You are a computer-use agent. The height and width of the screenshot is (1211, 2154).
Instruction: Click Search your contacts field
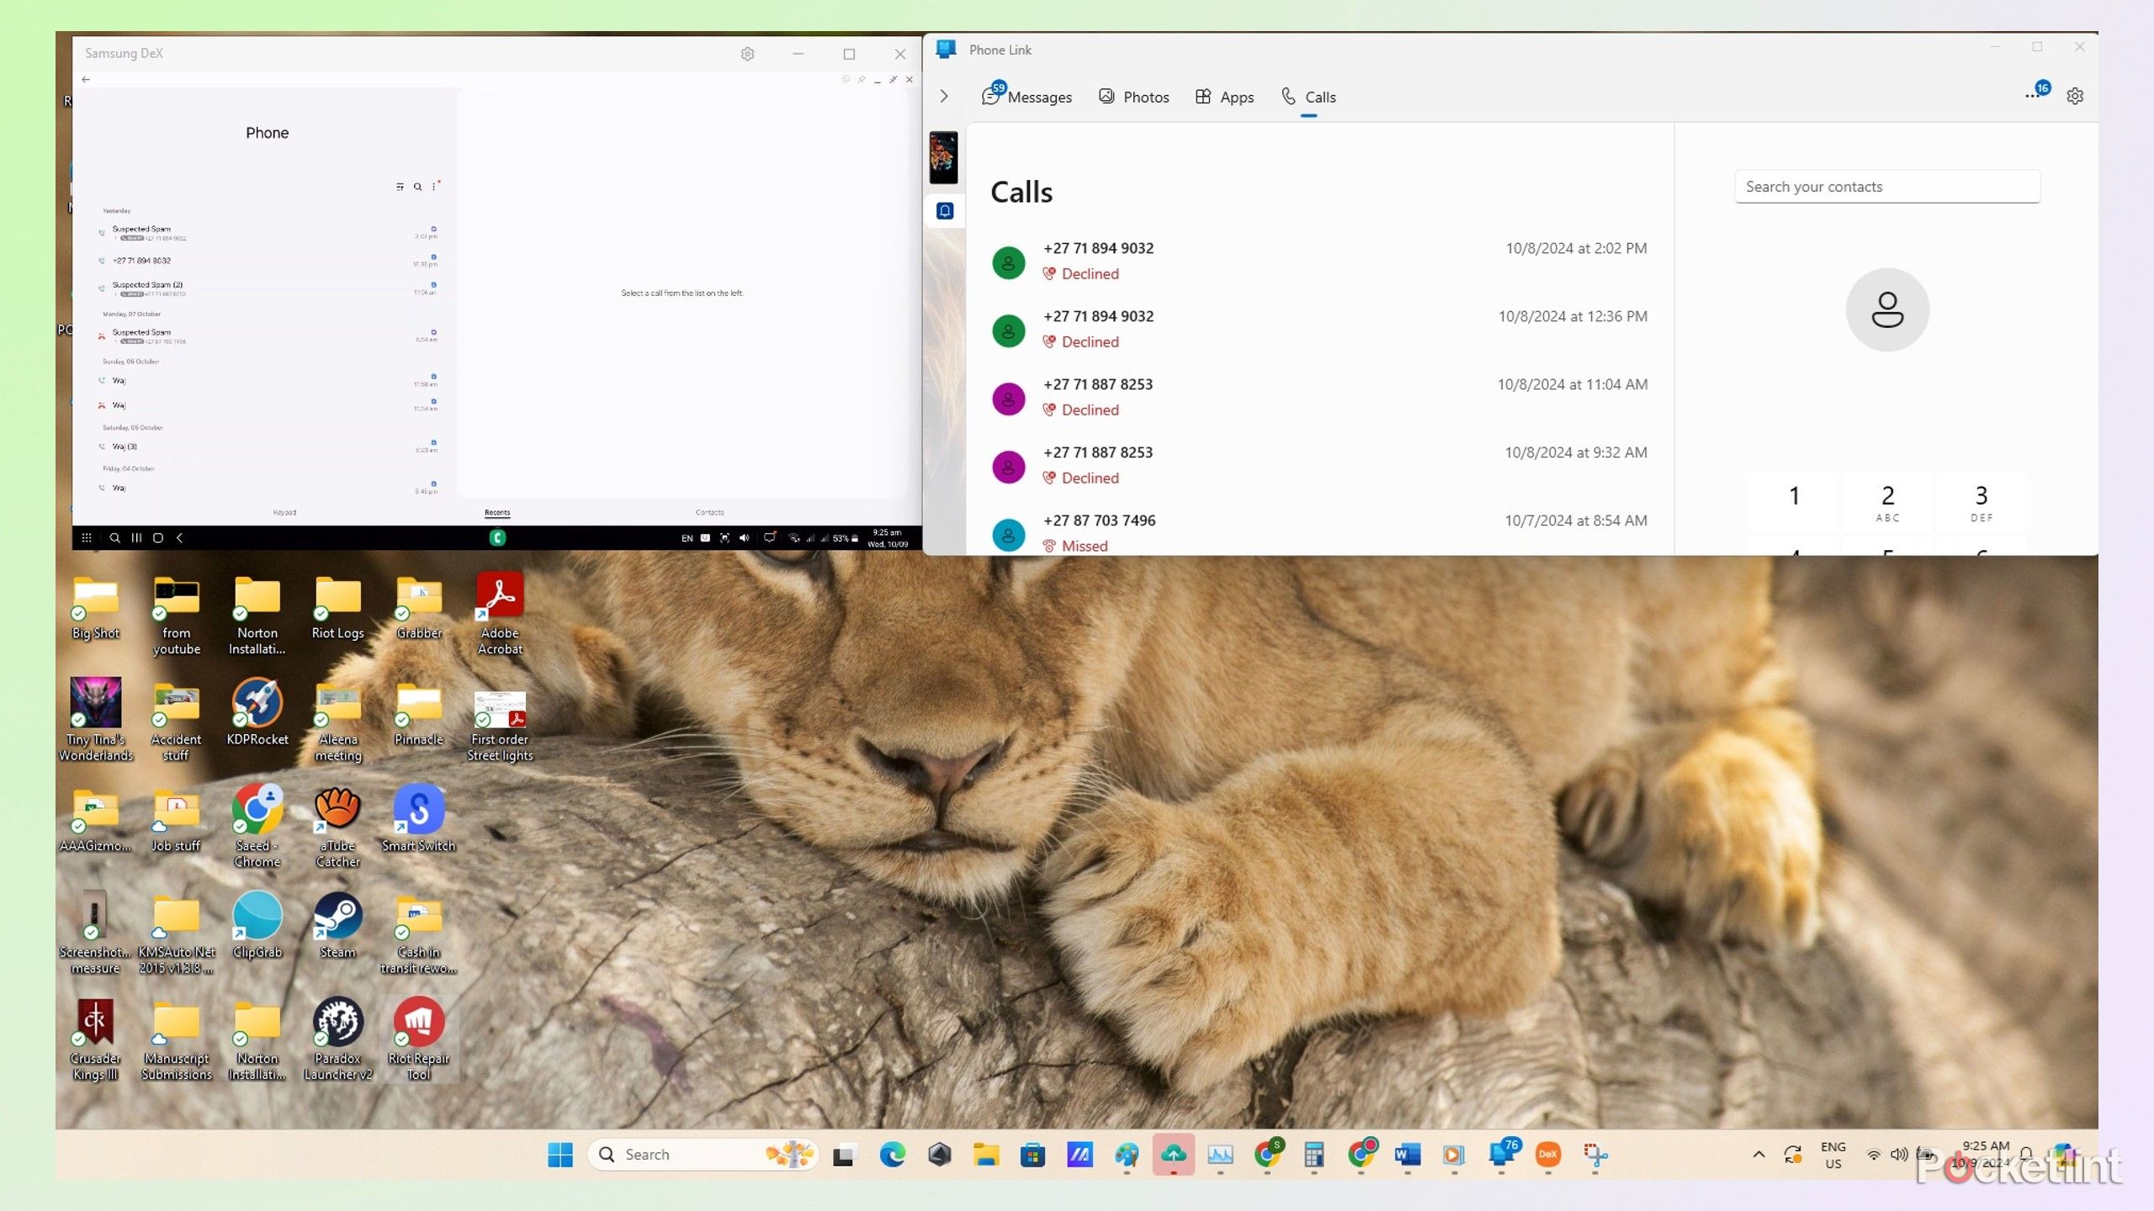pyautogui.click(x=1886, y=187)
